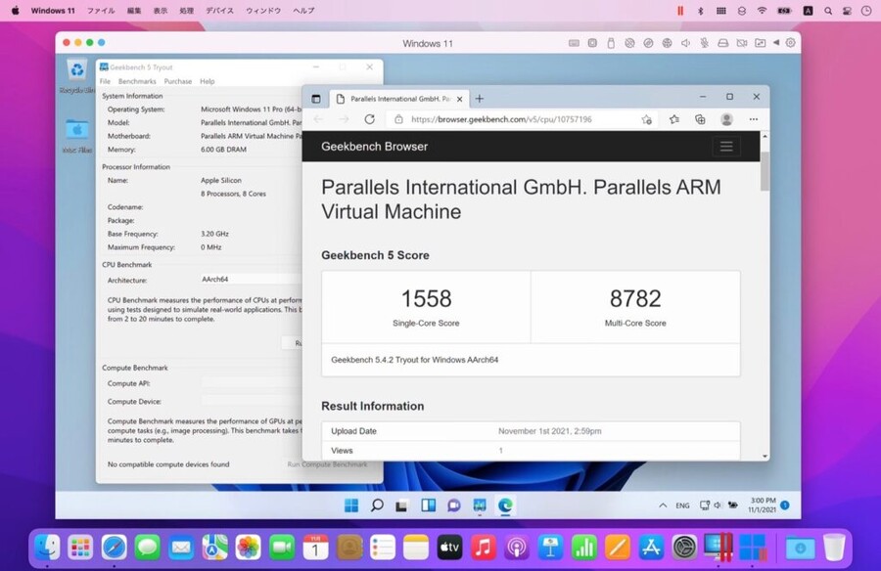
Task: Open the Windows Start button
Action: [351, 505]
